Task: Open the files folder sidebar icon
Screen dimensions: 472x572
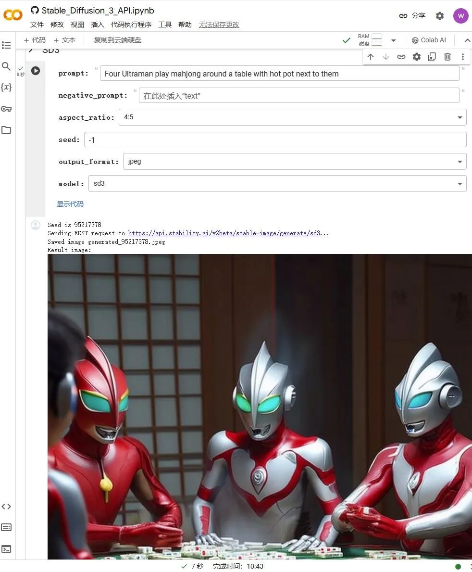Action: 6,130
